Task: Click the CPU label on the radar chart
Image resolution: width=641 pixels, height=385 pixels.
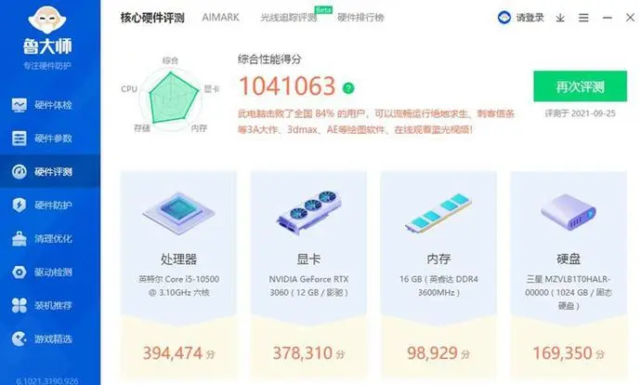Action: pyautogui.click(x=129, y=88)
